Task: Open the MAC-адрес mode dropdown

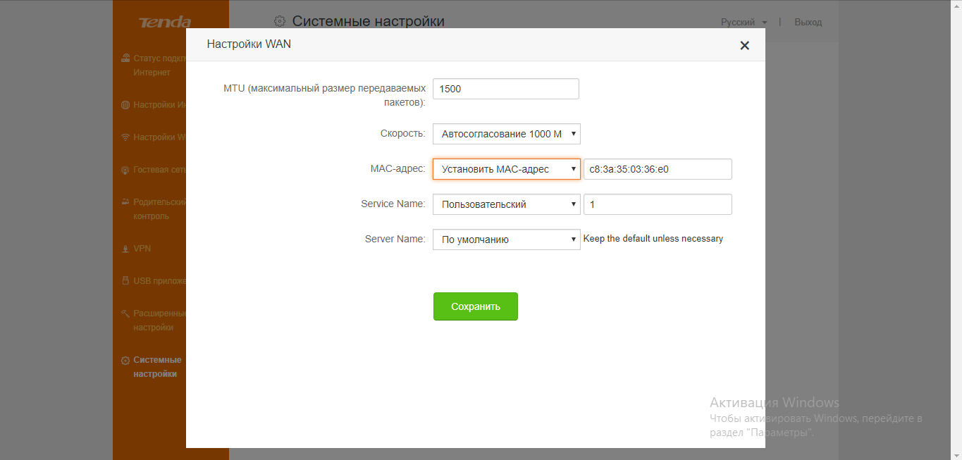Action: (x=506, y=169)
